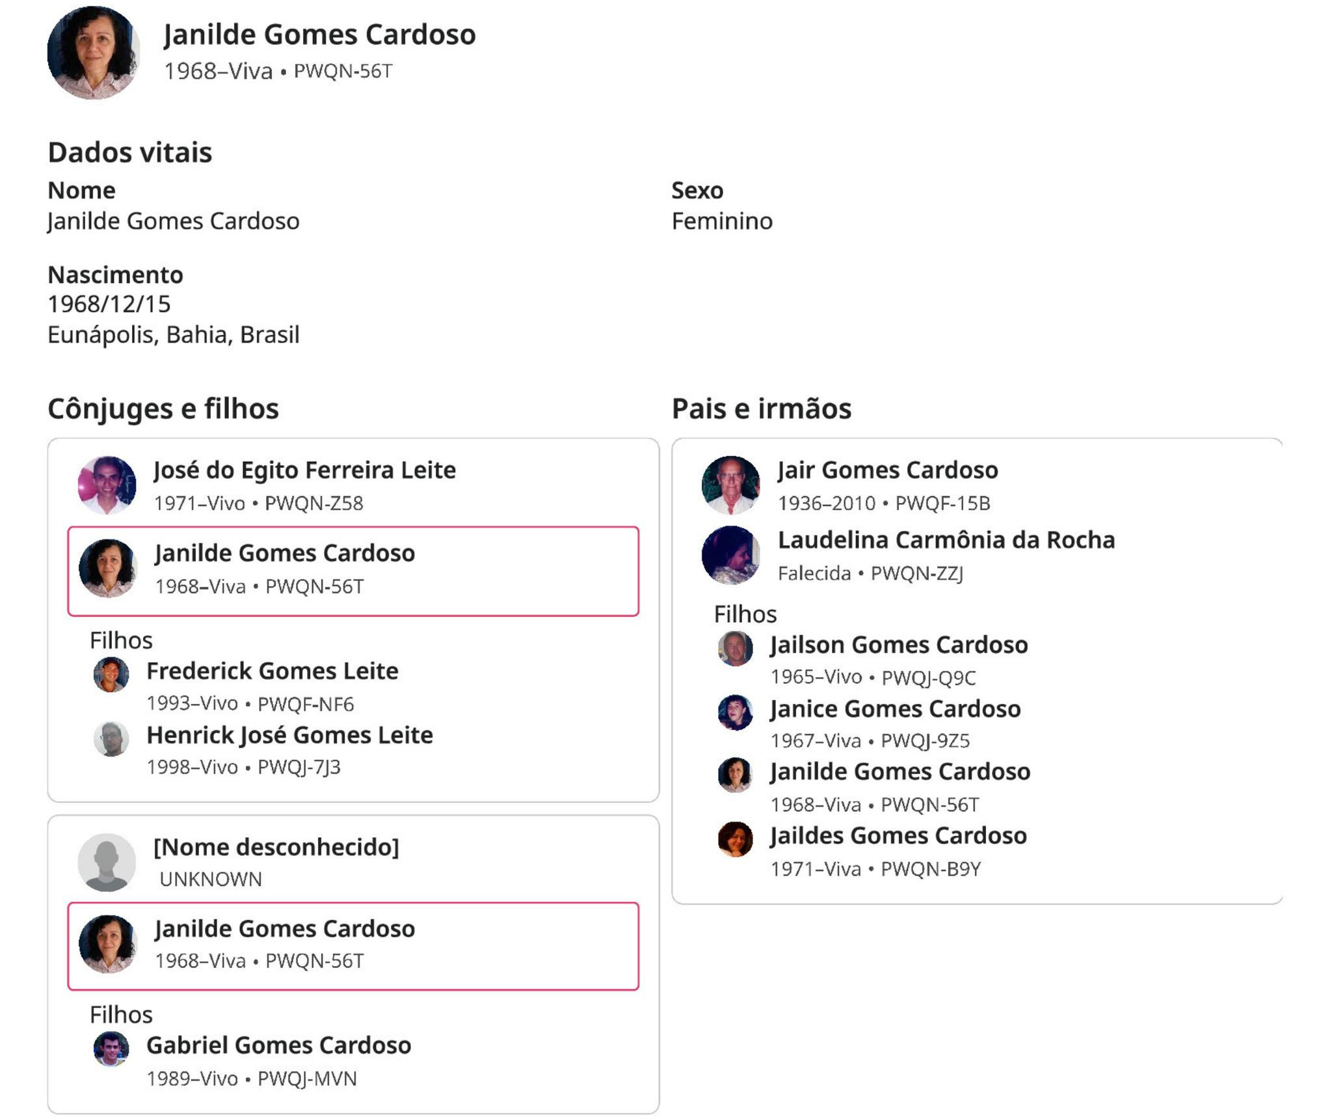This screenshot has width=1332, height=1117.
Task: Click the unknown-name placeholder avatar icon
Action: [x=107, y=862]
